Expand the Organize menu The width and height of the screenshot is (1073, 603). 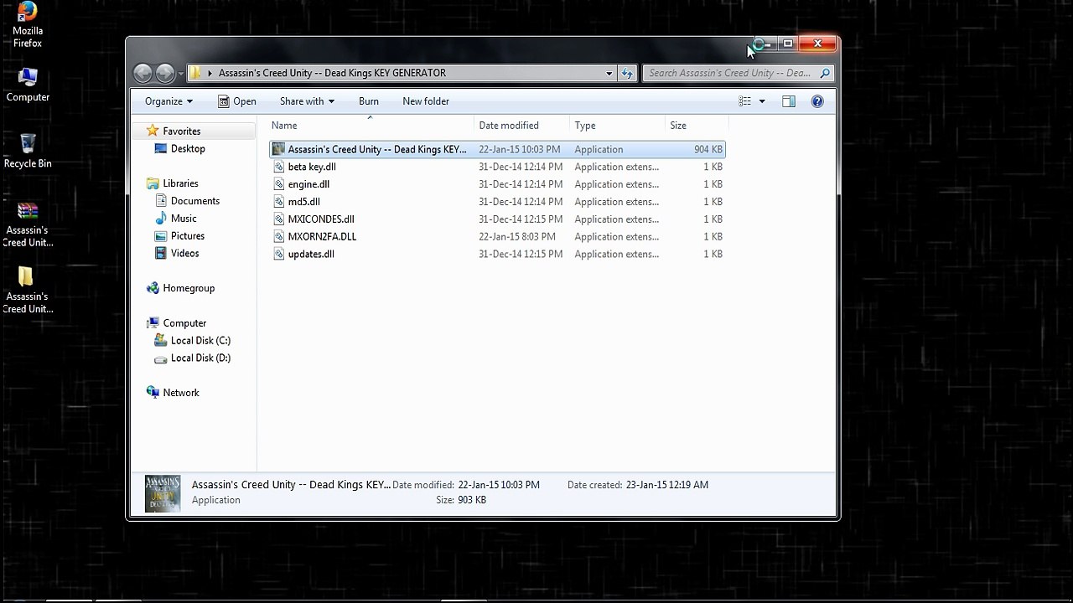[x=168, y=101]
